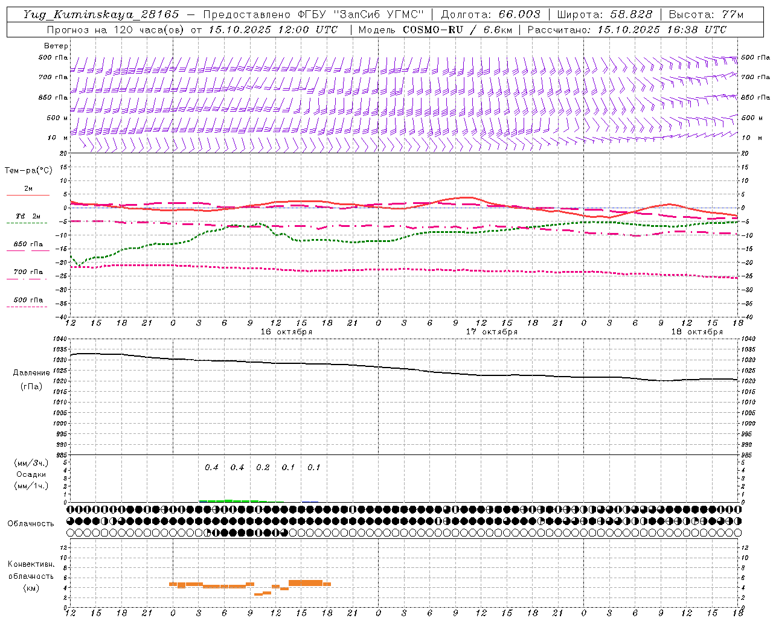Select the model name COSMO-RU / 6.6км
Screen dimensions: 773x618
coord(458,30)
